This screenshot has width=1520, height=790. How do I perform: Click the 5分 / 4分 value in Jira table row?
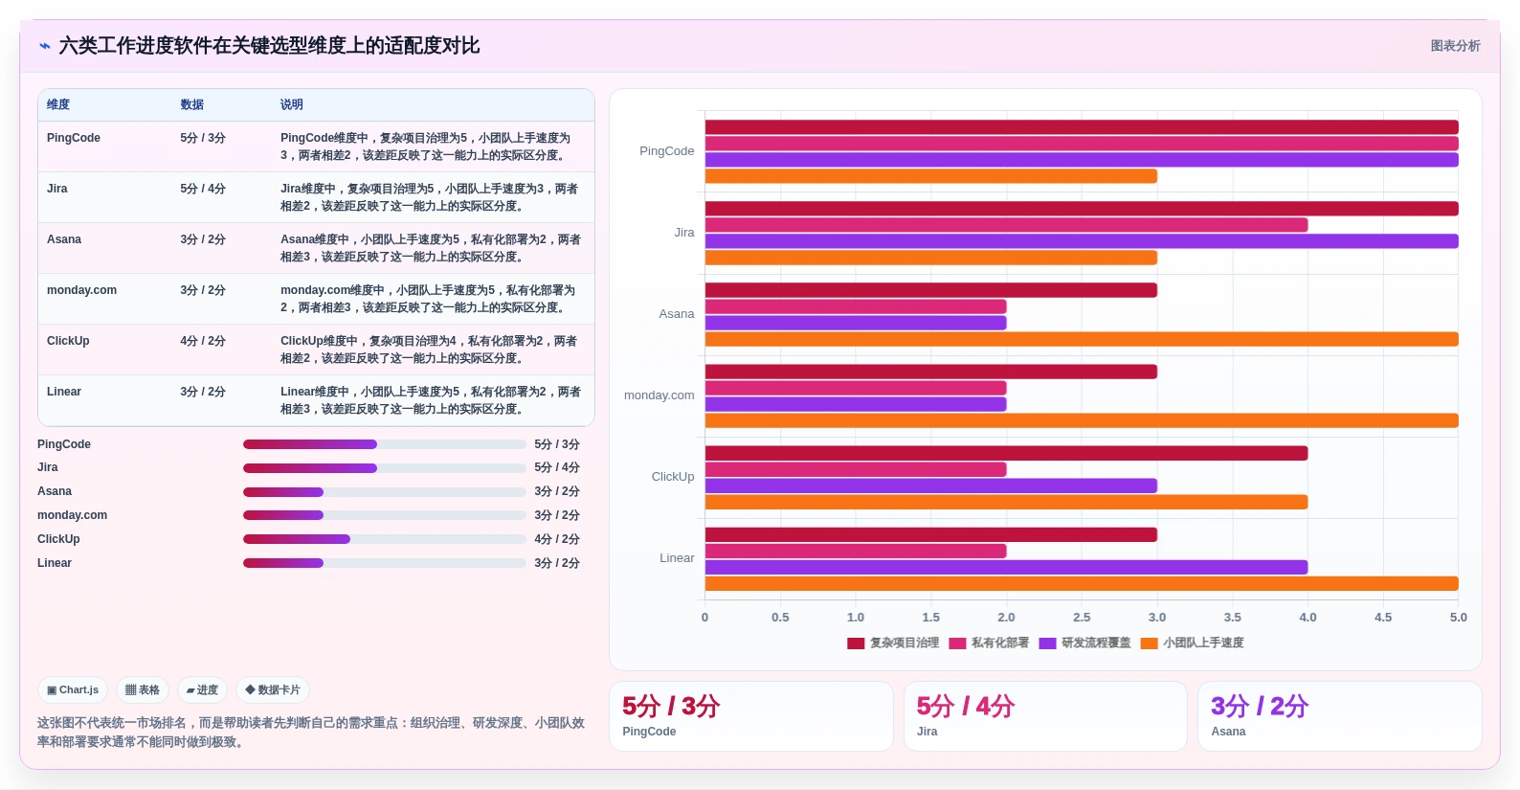click(203, 189)
